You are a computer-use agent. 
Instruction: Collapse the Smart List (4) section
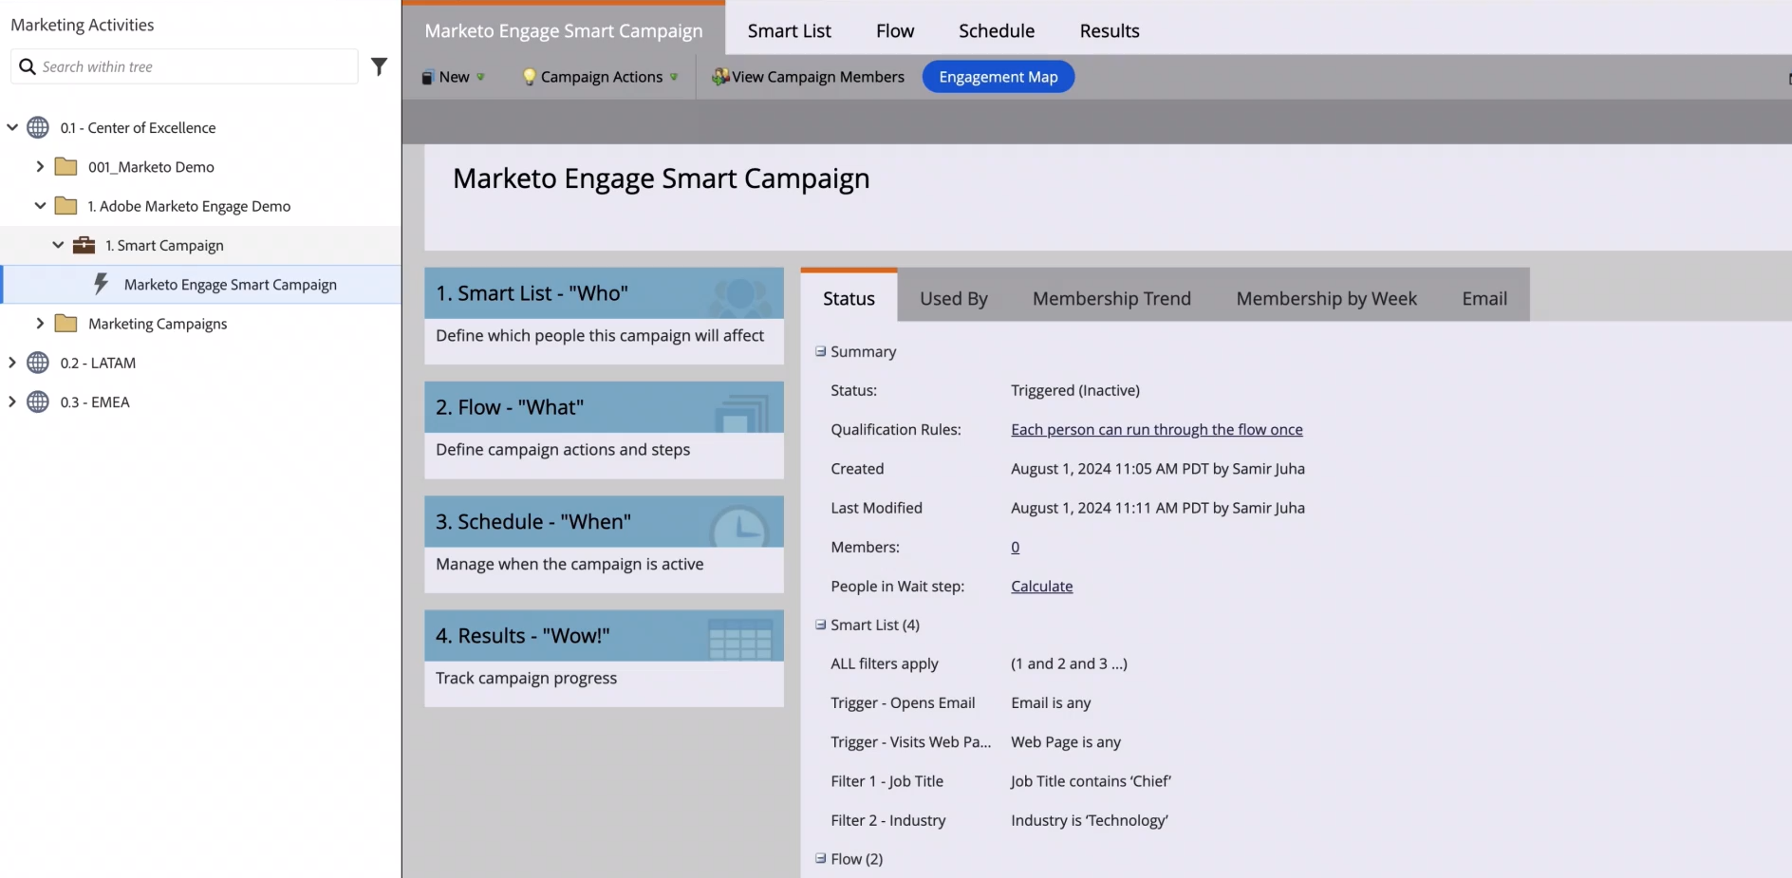pos(821,625)
